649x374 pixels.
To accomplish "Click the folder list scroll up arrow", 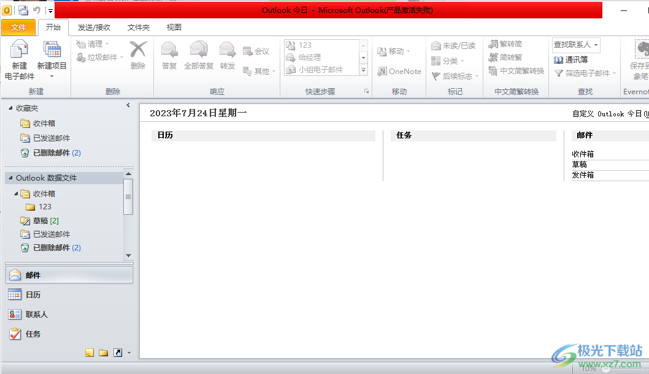I will (128, 174).
